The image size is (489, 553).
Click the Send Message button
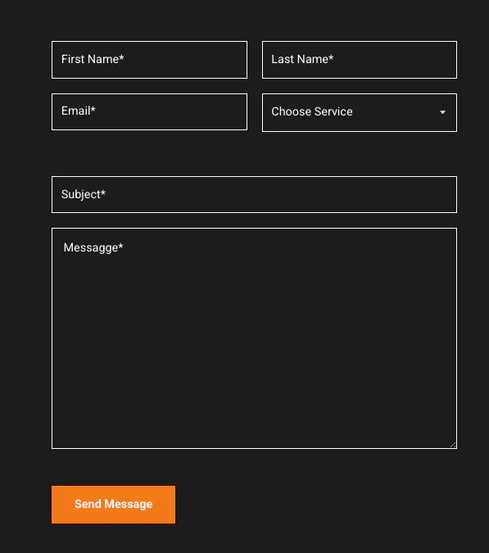[x=113, y=505]
